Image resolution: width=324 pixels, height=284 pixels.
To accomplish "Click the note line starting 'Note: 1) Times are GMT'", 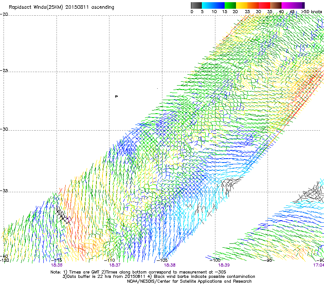I will tap(138, 272).
